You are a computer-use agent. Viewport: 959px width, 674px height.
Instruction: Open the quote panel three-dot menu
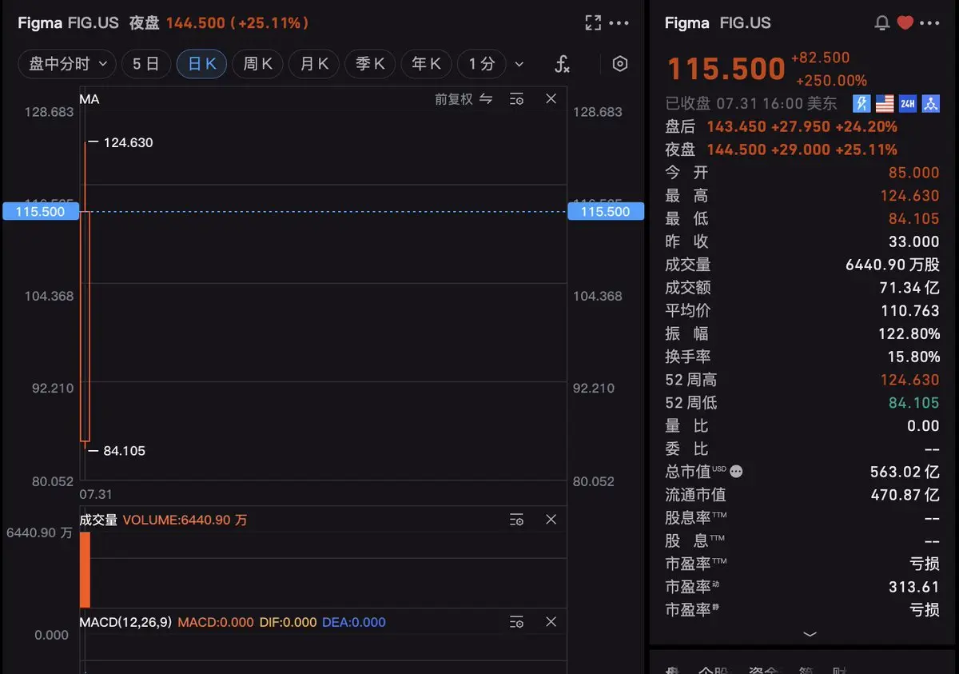click(x=929, y=23)
